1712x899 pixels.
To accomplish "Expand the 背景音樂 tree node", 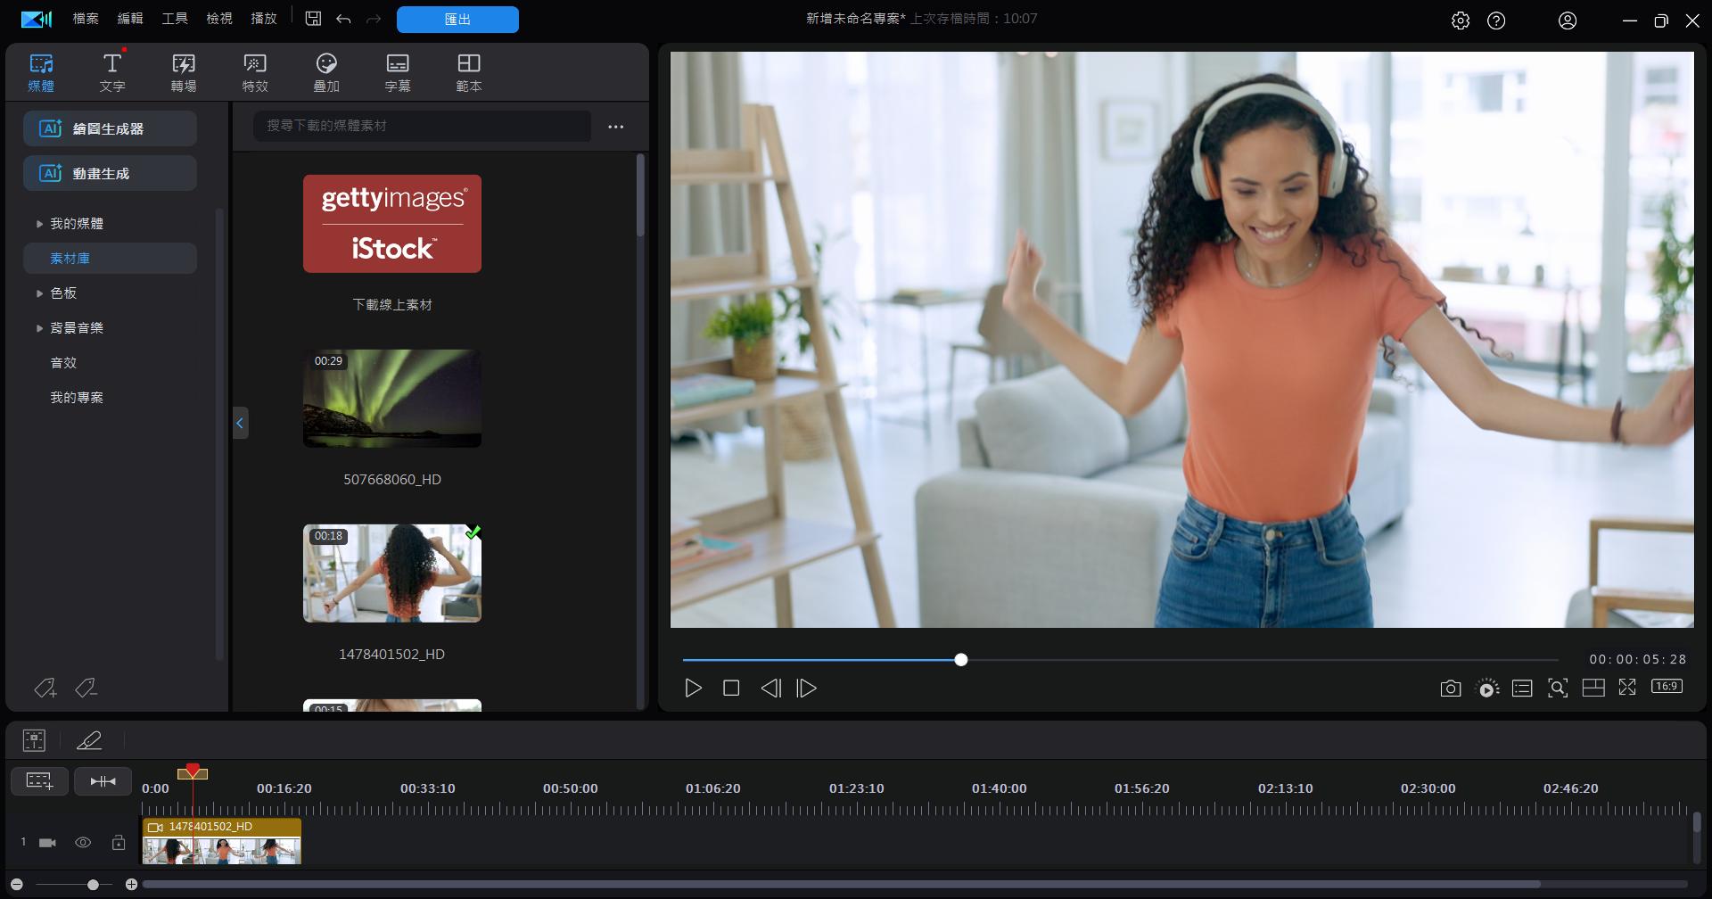I will [x=39, y=328].
